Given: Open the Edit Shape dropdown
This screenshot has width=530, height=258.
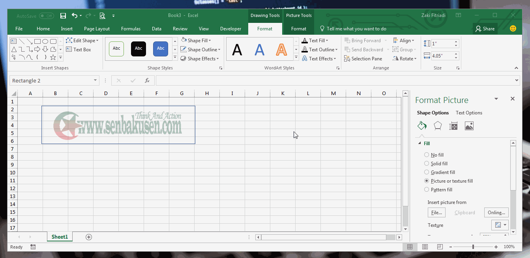Looking at the screenshot, I should coord(82,41).
